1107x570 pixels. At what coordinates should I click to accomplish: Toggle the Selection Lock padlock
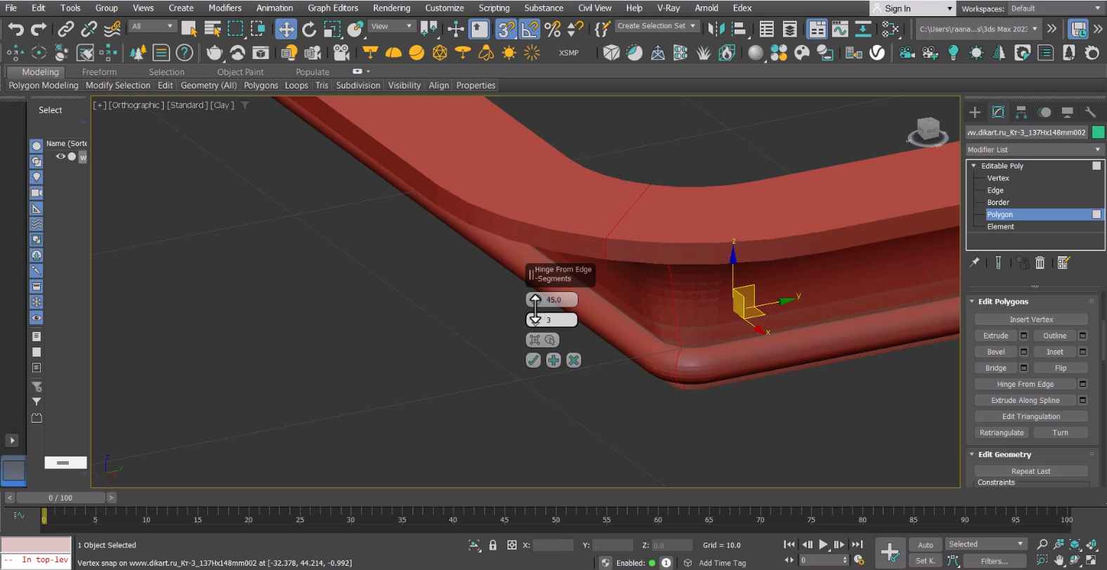coord(493,545)
